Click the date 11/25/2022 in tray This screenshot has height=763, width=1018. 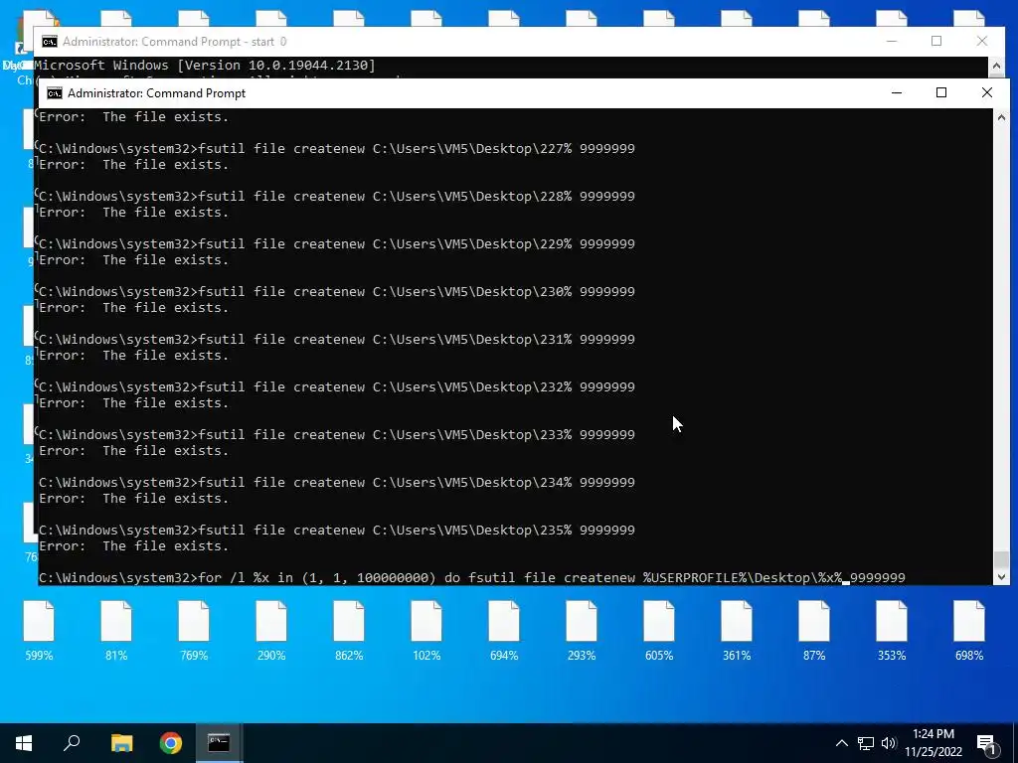[933, 752]
